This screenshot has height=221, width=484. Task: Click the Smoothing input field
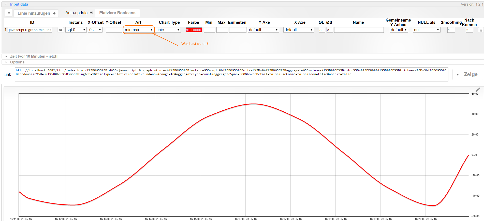451,30
